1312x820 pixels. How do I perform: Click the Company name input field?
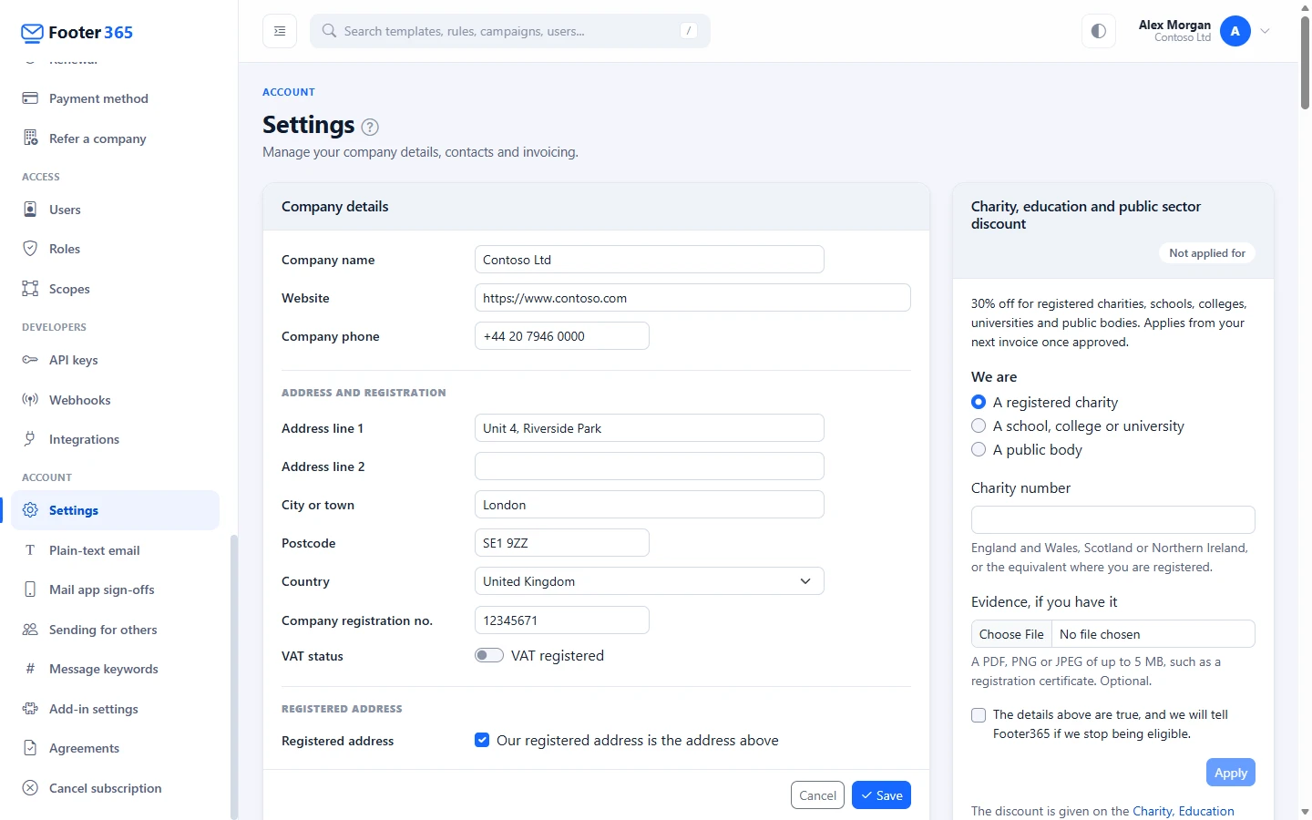[650, 260]
